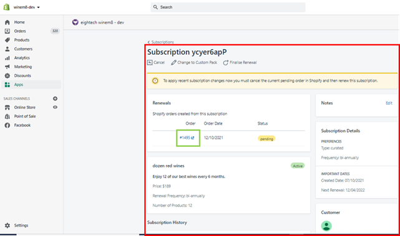Open Products in sidebar
The width and height of the screenshot is (400, 236).
22,40
